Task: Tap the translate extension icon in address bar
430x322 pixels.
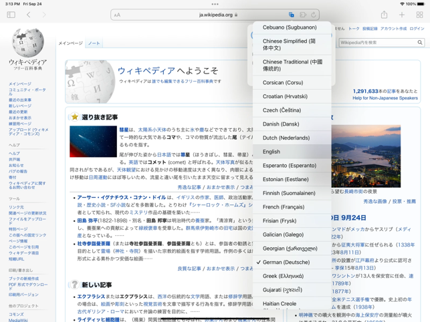Action: coord(292,15)
